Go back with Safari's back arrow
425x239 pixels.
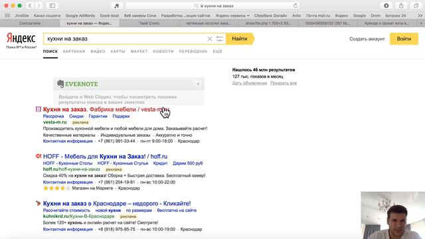point(30,6)
